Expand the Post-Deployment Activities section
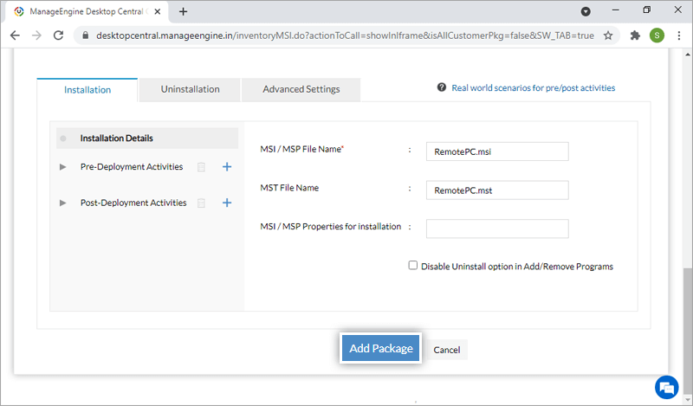Screen dimensions: 693x406 pyautogui.click(x=62, y=203)
